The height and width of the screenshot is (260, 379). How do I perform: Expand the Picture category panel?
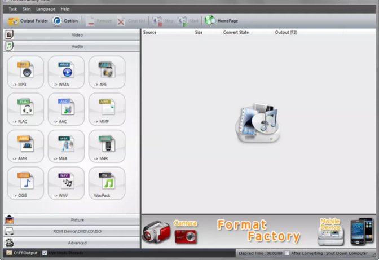pos(72,219)
